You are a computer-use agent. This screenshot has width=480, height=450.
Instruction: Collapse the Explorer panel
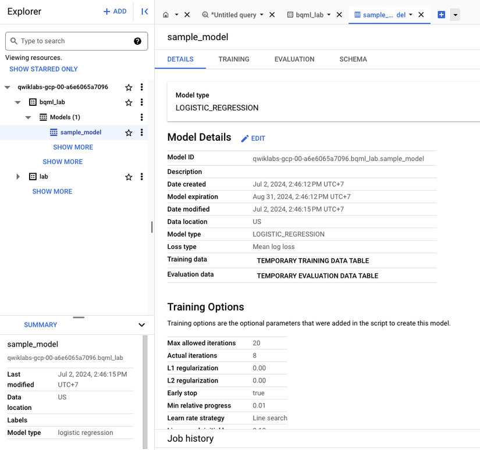point(144,12)
